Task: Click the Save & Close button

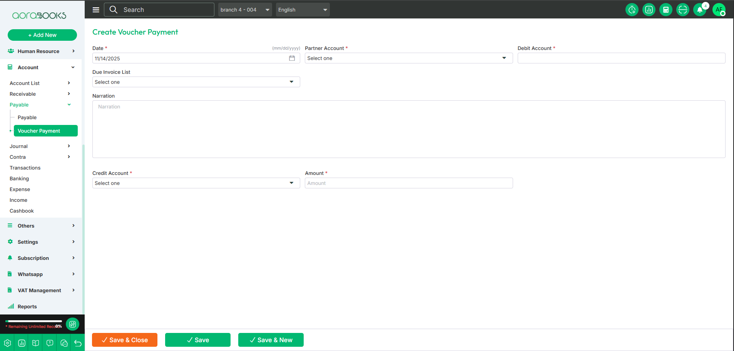Action: 125,340
